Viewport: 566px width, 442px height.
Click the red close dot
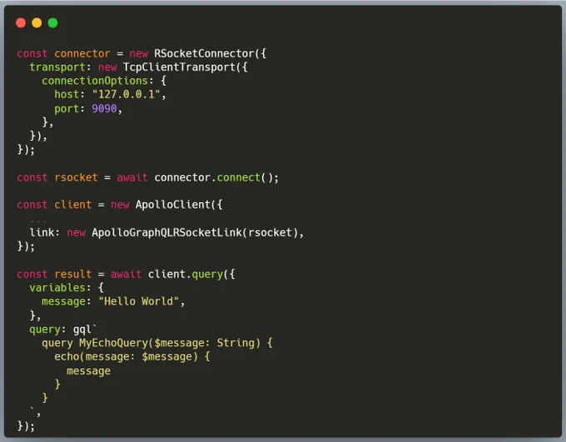tap(21, 23)
